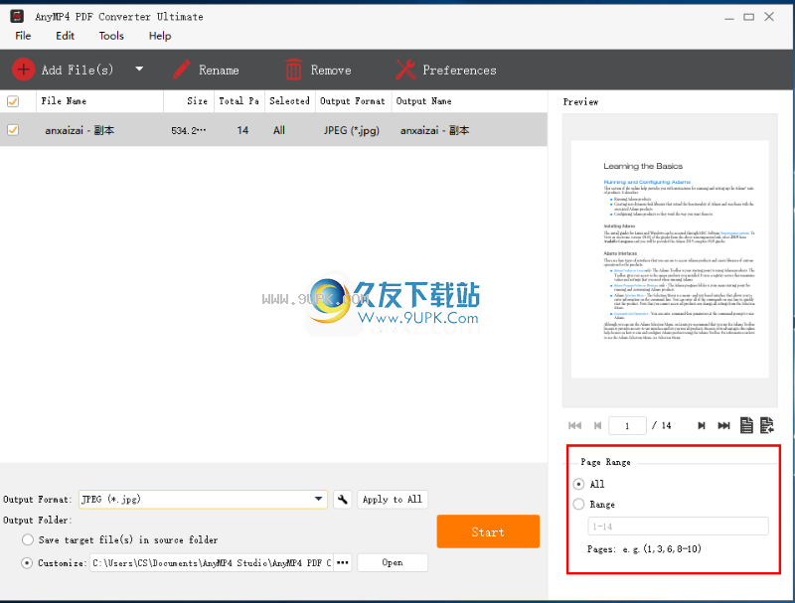Open the Output Format combo box

click(203, 499)
